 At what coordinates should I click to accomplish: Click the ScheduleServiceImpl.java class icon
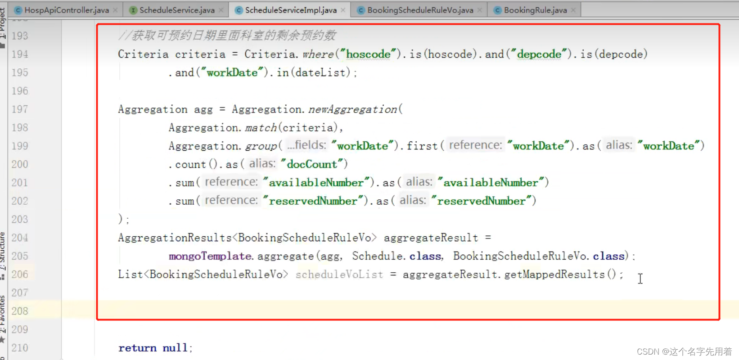(239, 10)
